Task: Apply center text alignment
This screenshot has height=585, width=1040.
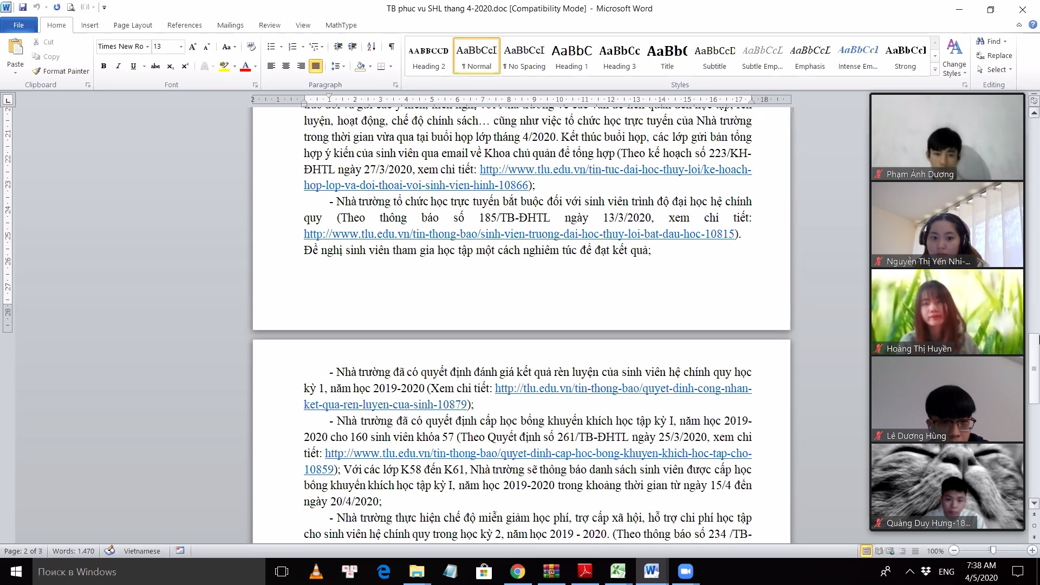Action: [x=286, y=66]
